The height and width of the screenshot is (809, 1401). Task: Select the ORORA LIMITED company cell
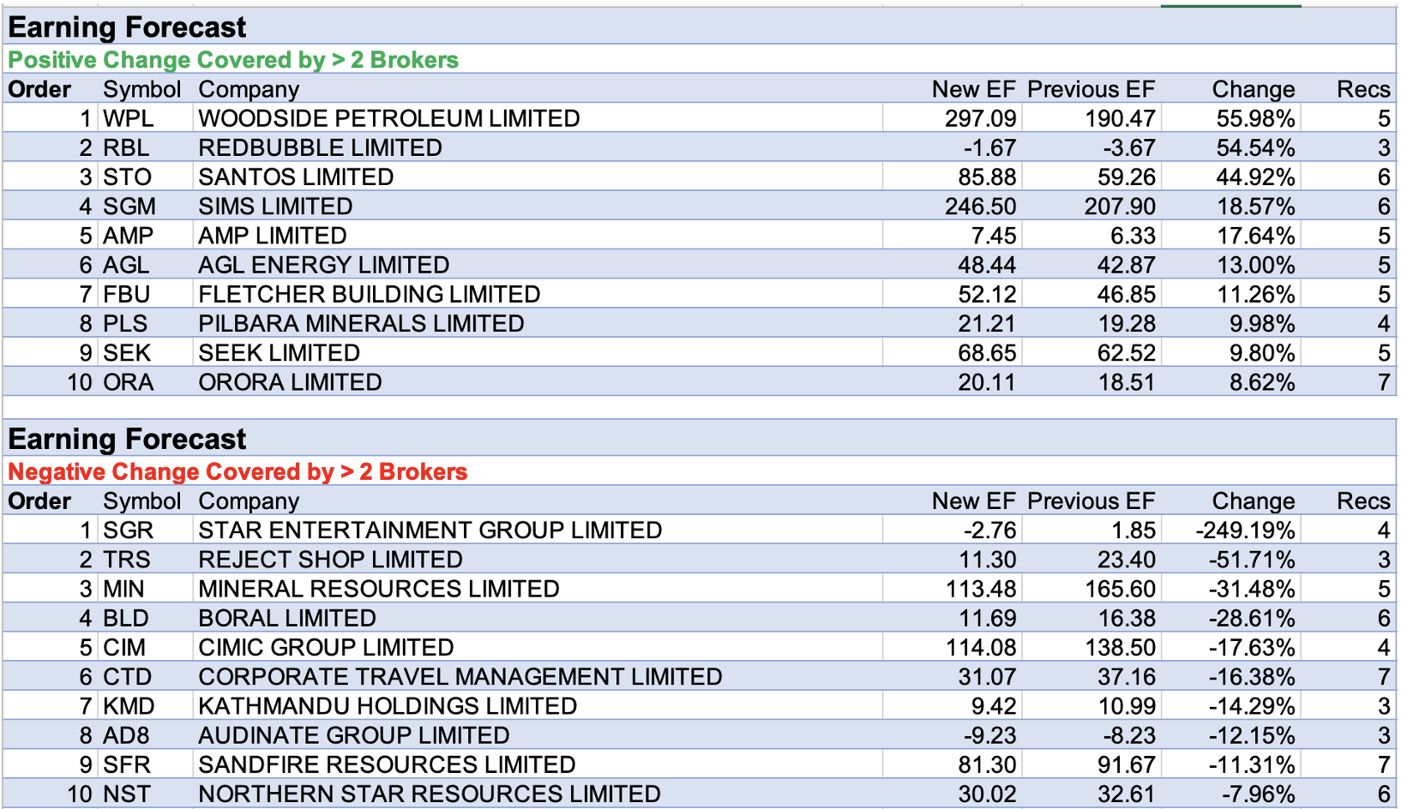290,382
